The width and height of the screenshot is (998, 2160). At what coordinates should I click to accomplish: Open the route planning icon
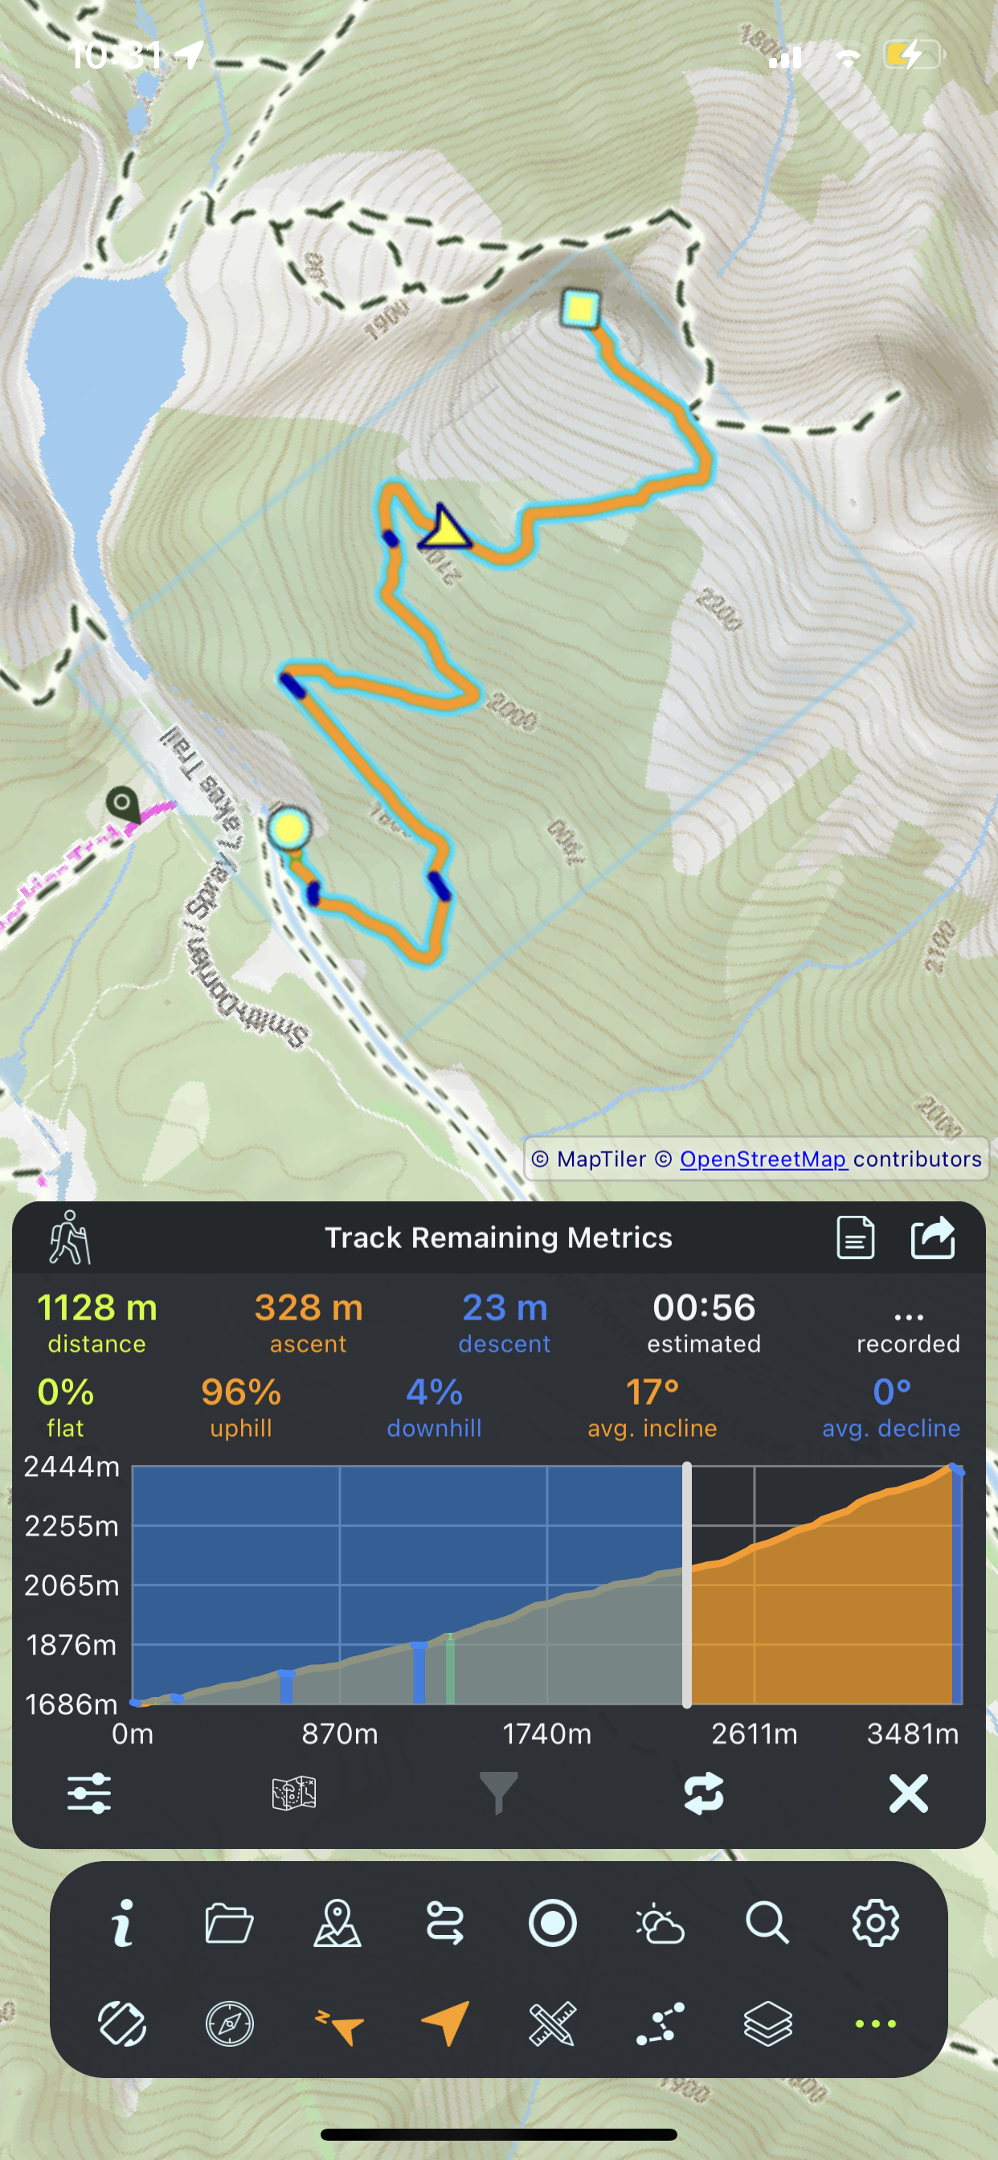tap(444, 1923)
